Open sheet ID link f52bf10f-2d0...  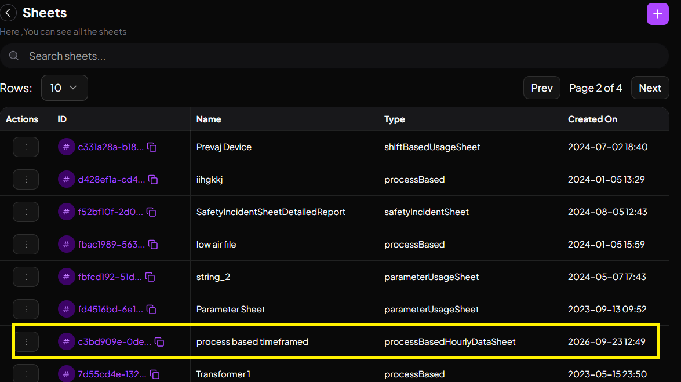click(110, 212)
